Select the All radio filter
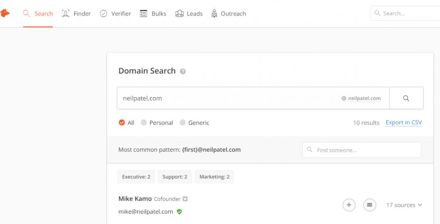 click(122, 123)
